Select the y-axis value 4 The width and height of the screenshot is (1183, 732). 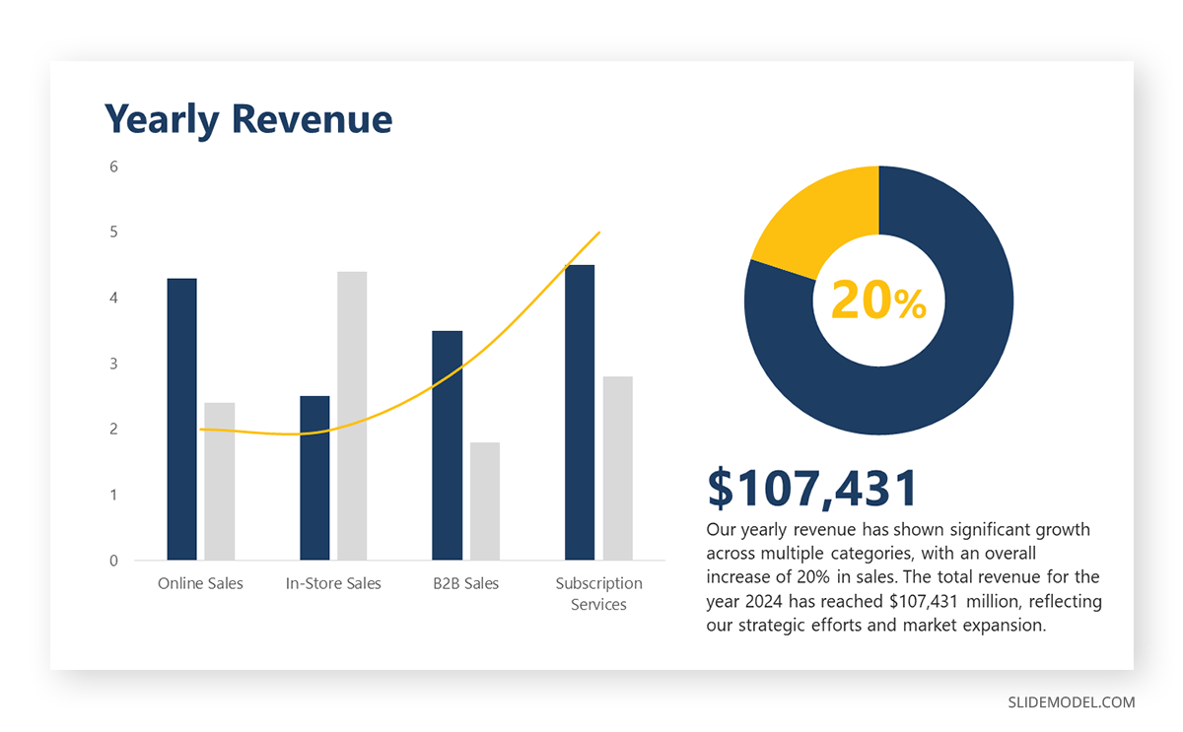tap(113, 298)
